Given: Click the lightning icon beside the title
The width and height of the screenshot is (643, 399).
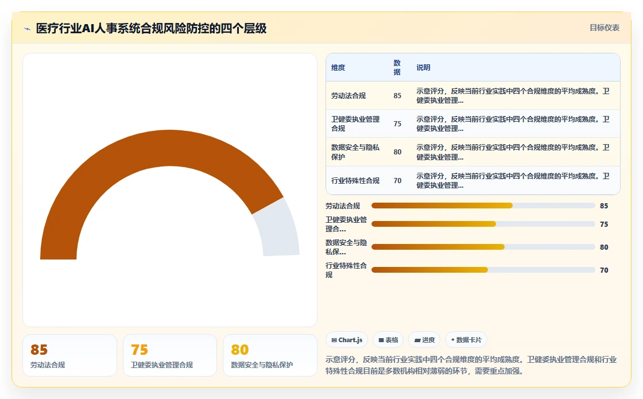Looking at the screenshot, I should (28, 29).
